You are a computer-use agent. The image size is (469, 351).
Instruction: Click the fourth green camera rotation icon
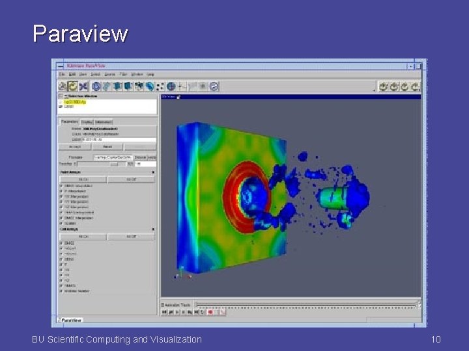(415, 86)
